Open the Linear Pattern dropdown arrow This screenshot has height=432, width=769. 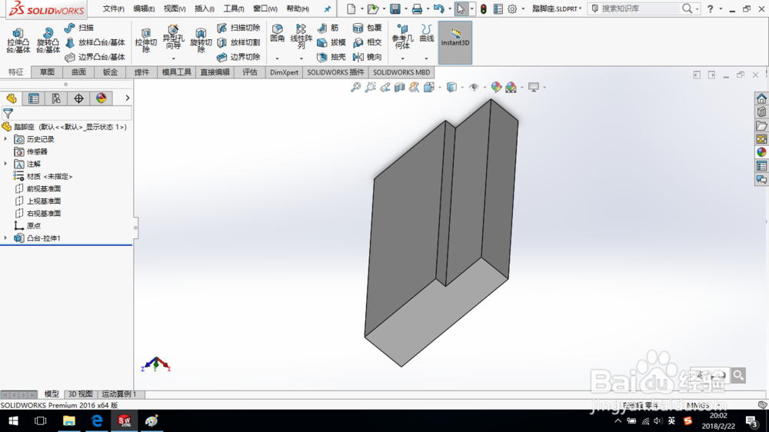[x=301, y=59]
